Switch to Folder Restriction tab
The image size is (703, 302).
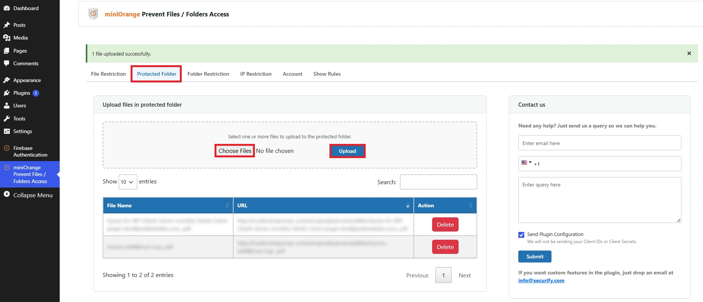208,74
